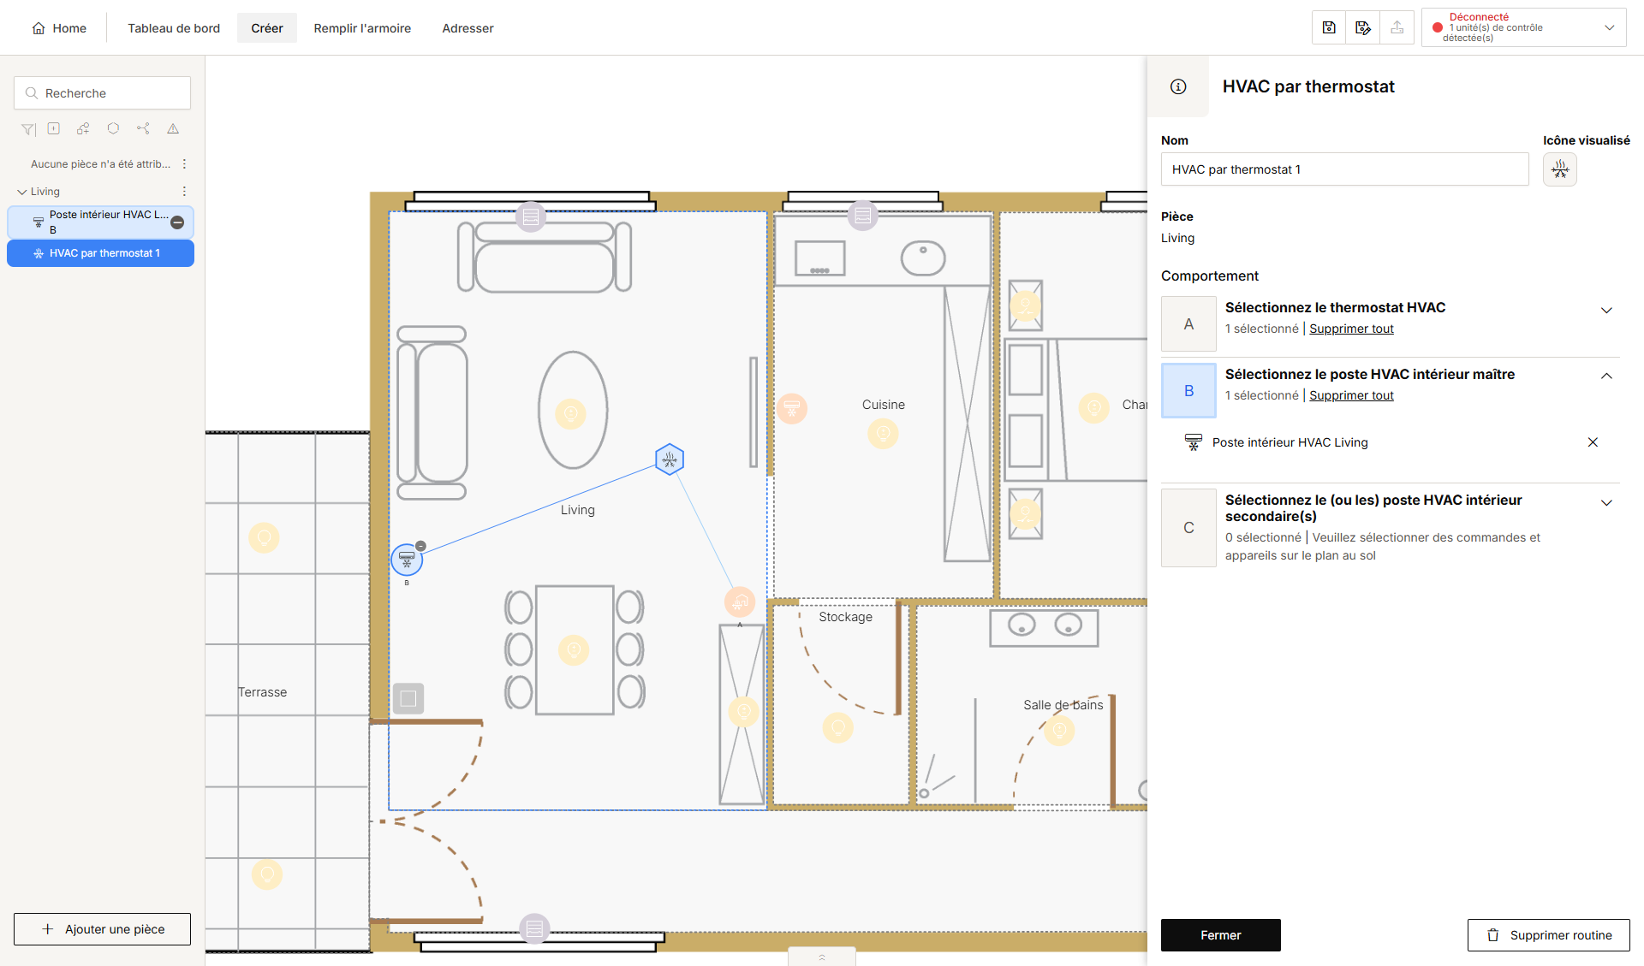Click the thermostat icon in Cuisine doorway
Image resolution: width=1644 pixels, height=966 pixels.
[x=792, y=408]
